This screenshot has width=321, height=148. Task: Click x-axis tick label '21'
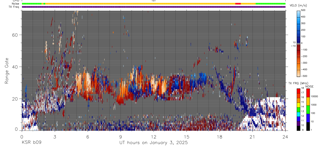[252, 137]
